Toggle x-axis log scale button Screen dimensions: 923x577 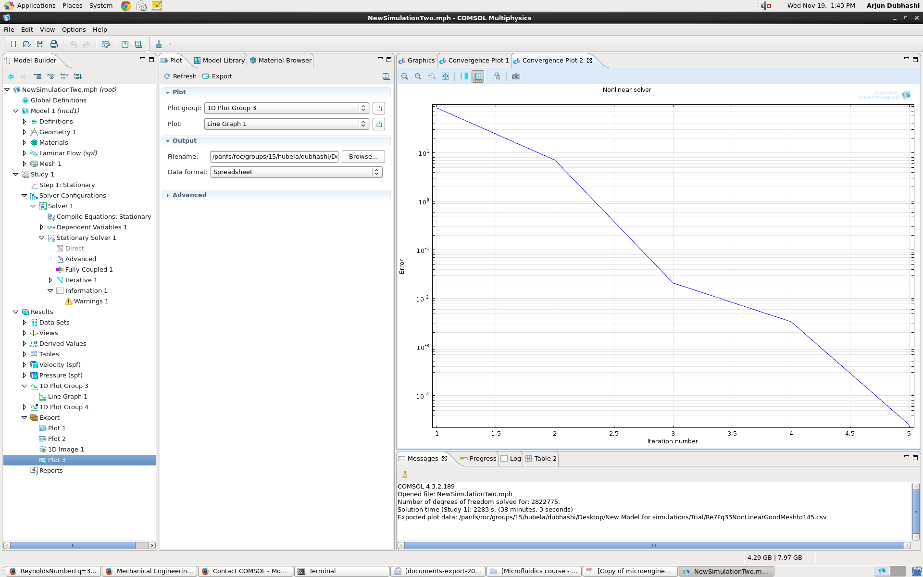click(x=464, y=76)
